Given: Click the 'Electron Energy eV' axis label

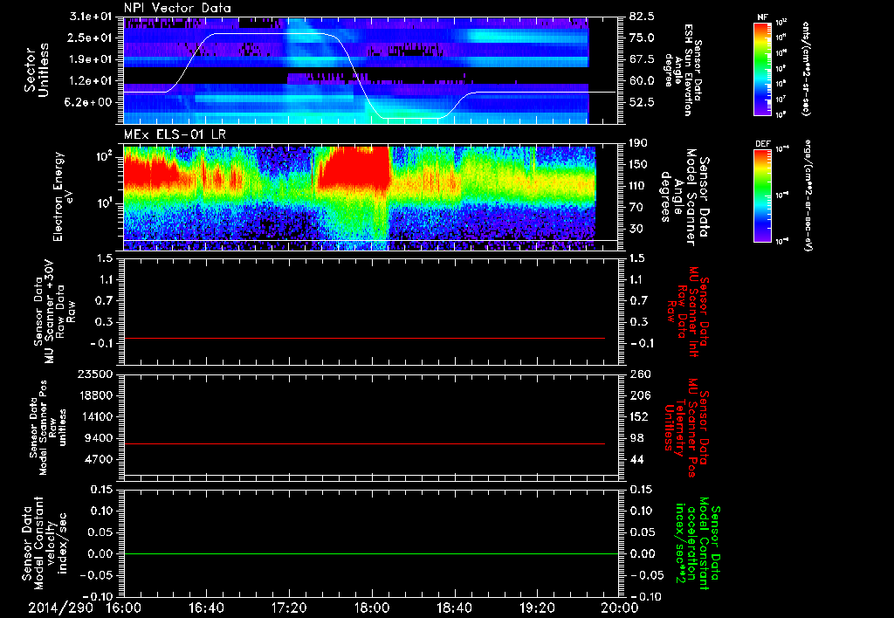Looking at the screenshot, I should point(63,196).
